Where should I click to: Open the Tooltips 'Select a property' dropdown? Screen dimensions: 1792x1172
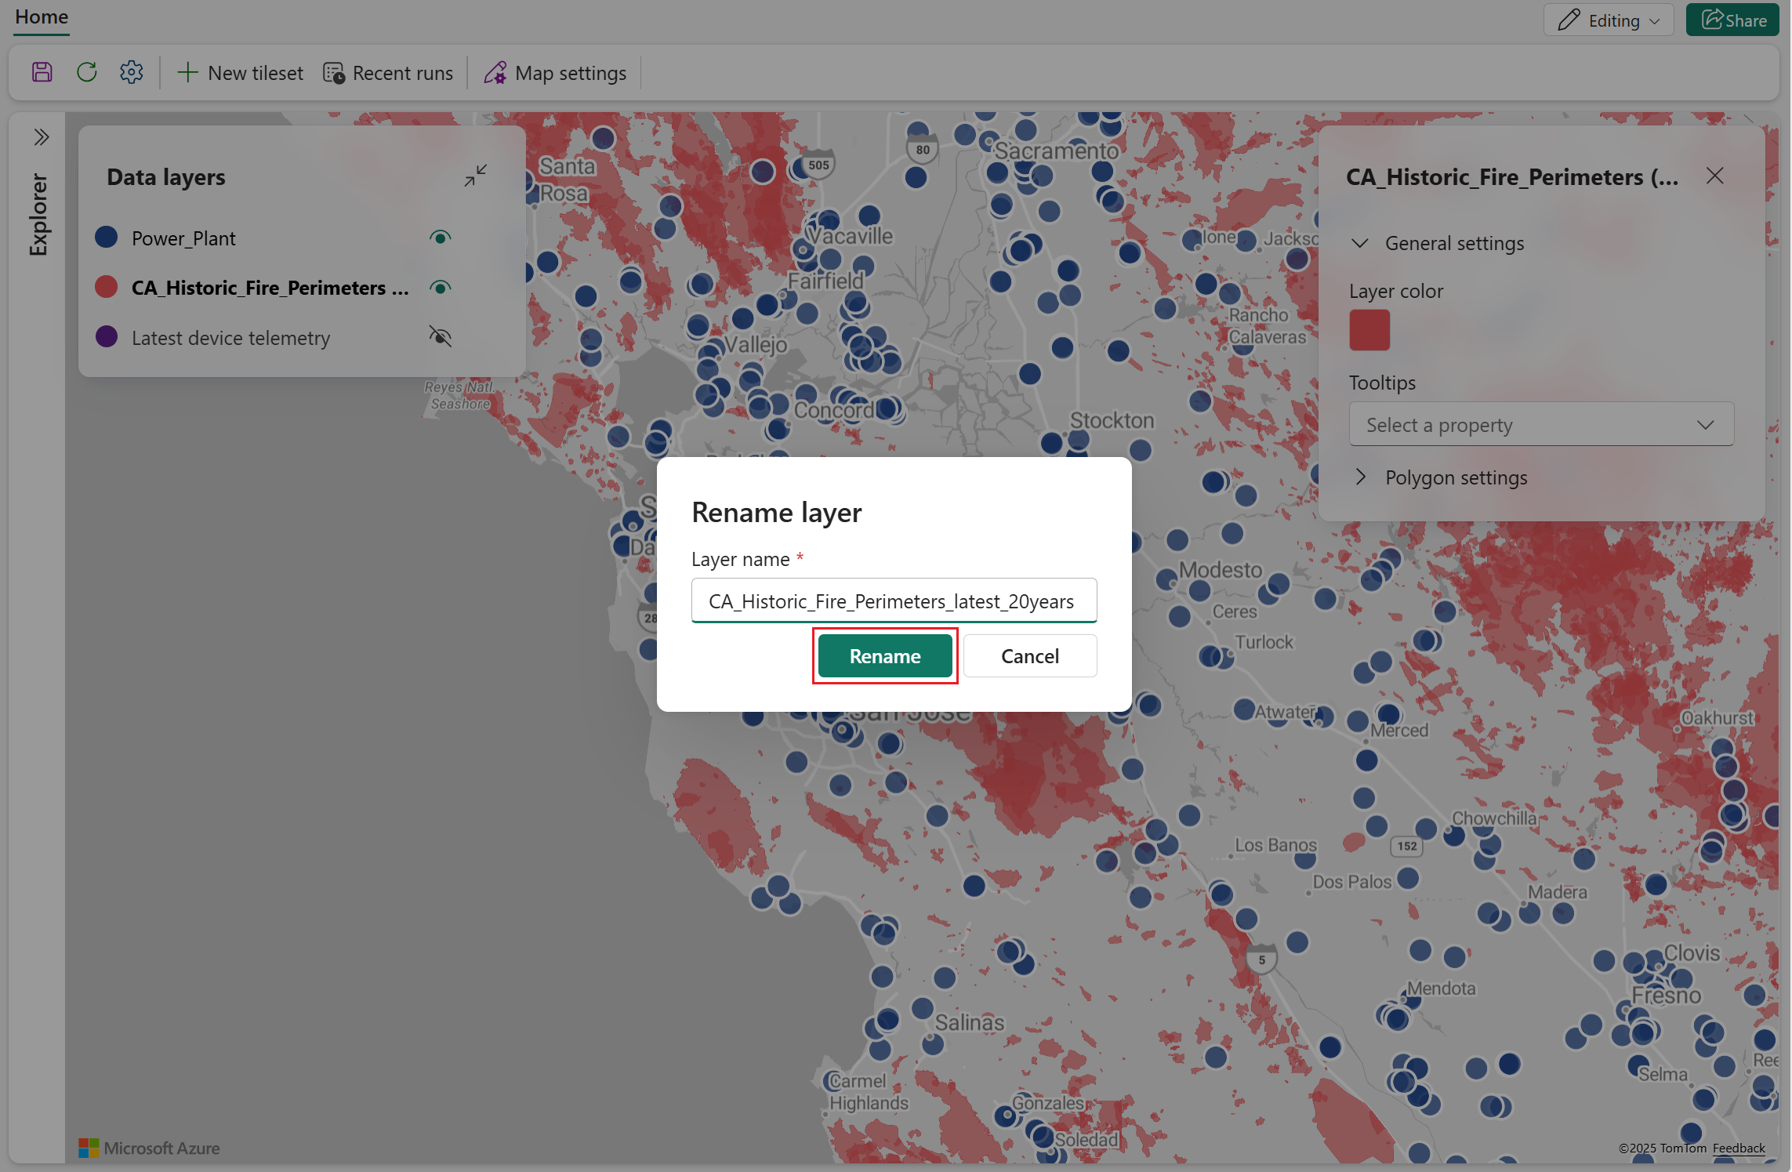[x=1540, y=425]
